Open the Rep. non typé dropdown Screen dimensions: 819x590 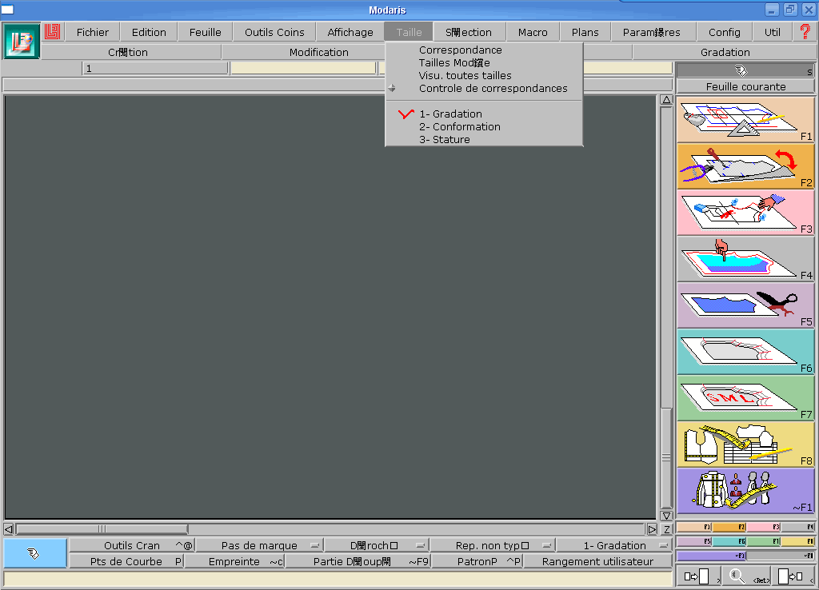click(x=492, y=545)
